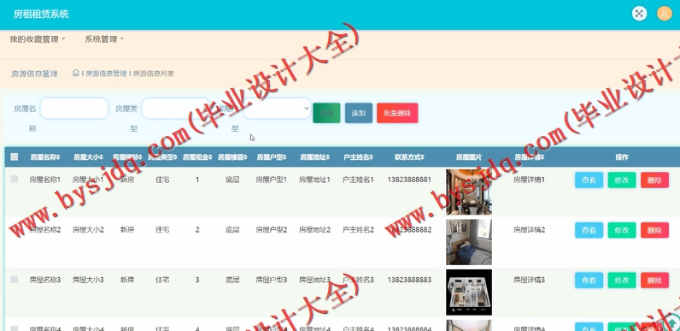Click 查看 for 房屋名称1 row
The height and width of the screenshot is (331, 680).
[589, 180]
